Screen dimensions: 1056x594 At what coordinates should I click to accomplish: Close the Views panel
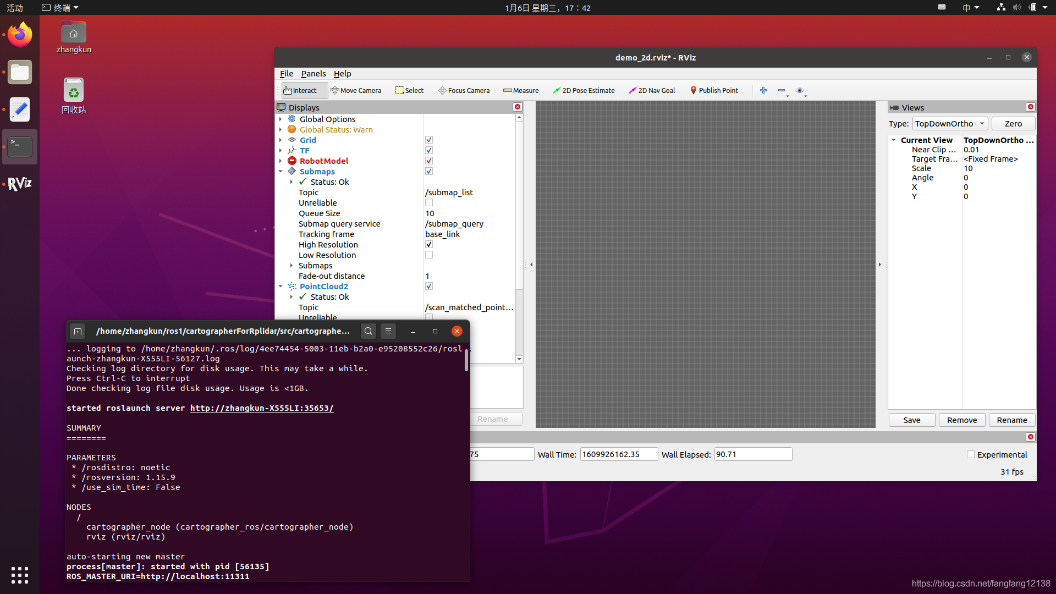(1031, 107)
